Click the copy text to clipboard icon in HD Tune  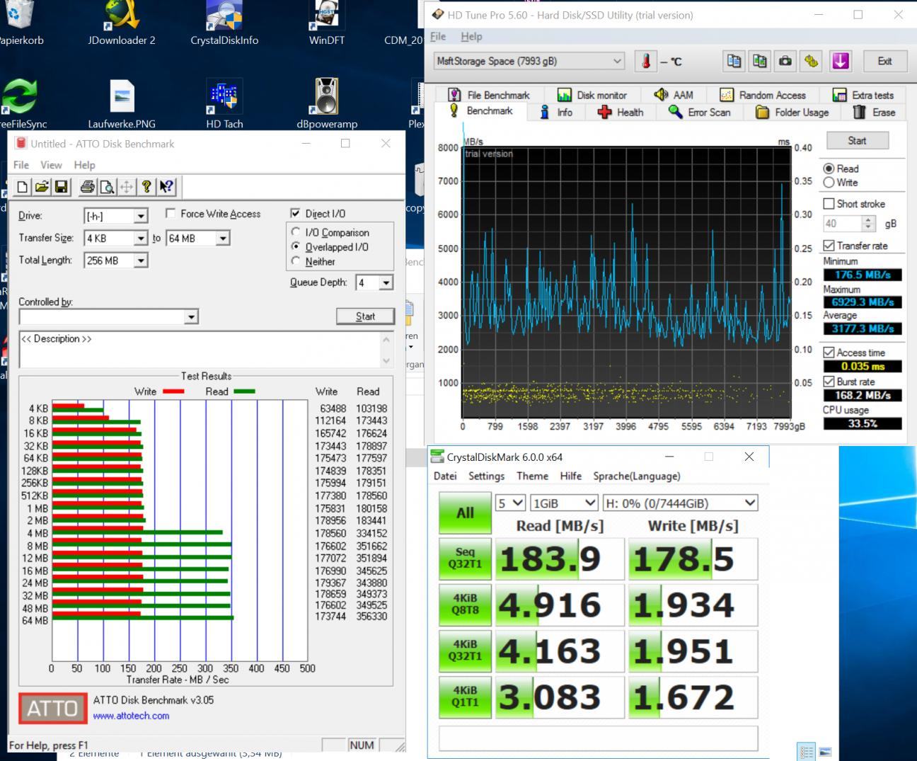click(734, 61)
